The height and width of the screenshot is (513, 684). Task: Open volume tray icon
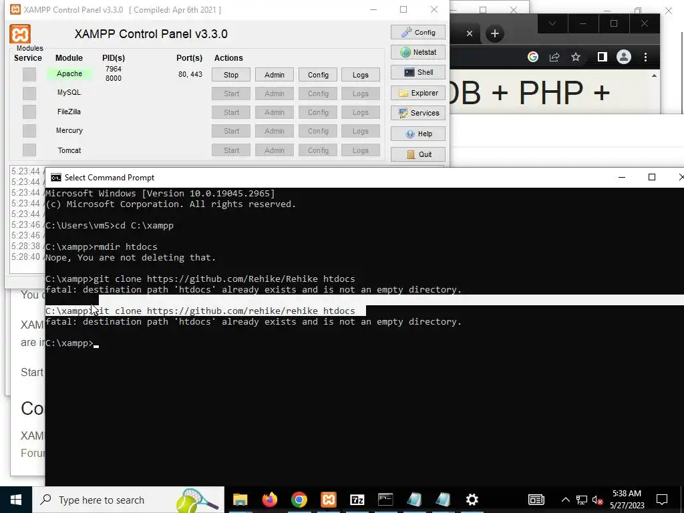coord(598,500)
